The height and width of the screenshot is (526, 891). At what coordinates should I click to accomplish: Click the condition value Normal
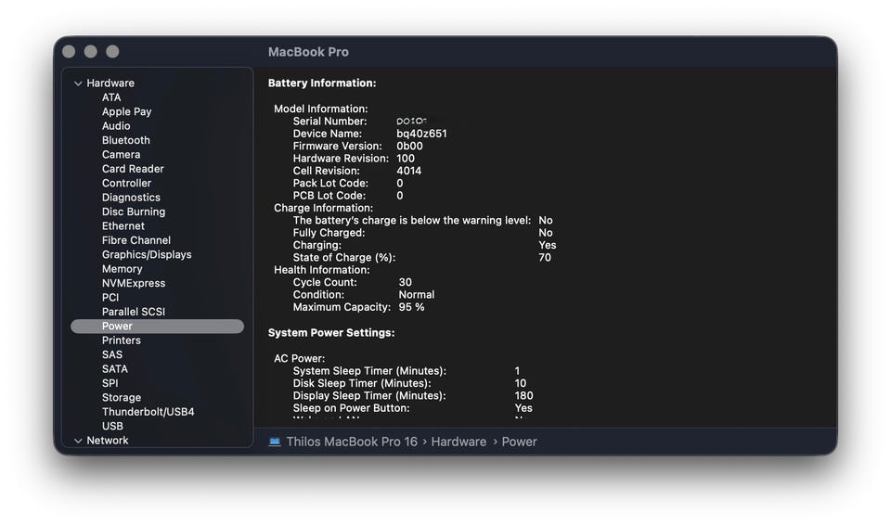(417, 295)
